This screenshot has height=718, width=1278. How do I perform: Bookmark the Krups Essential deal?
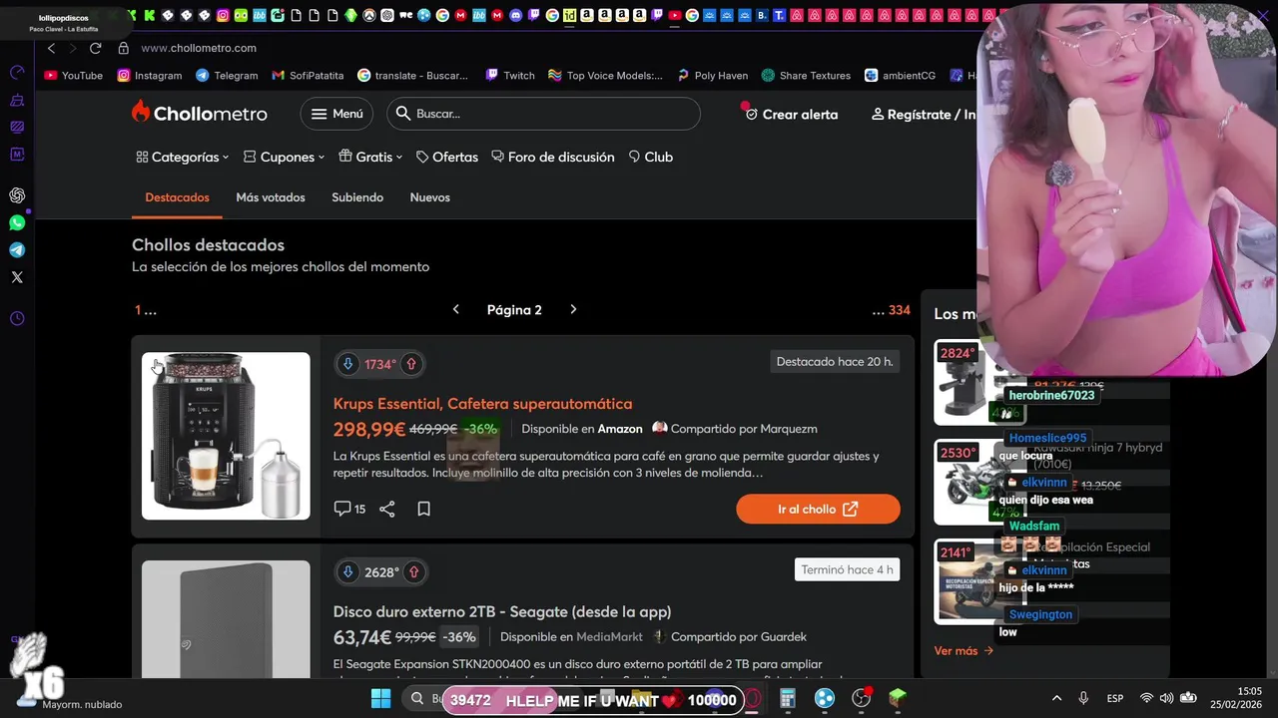[x=423, y=509]
